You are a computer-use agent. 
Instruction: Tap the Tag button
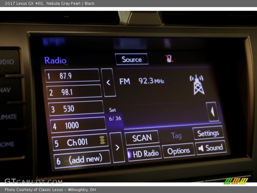click(x=176, y=135)
